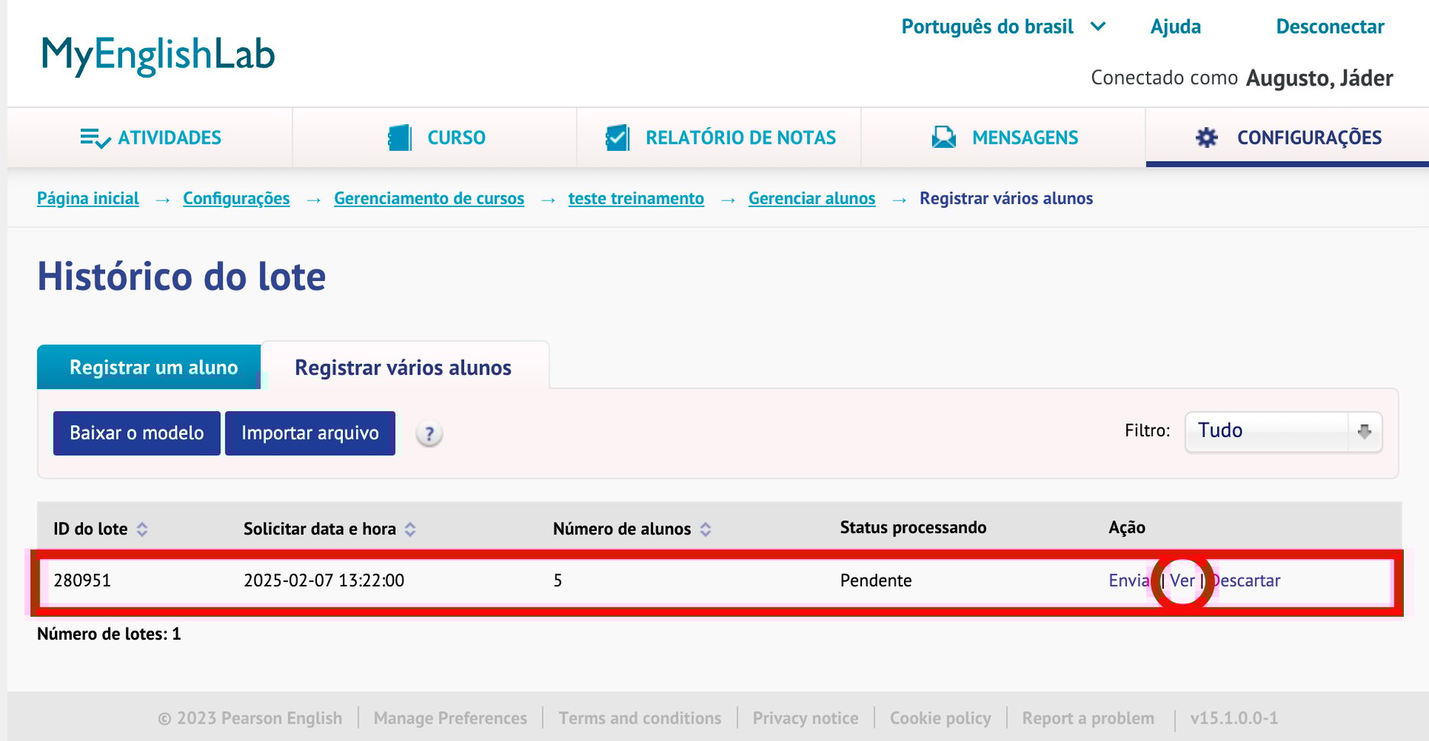Click the Mensagens envelope icon

pyautogui.click(x=944, y=138)
